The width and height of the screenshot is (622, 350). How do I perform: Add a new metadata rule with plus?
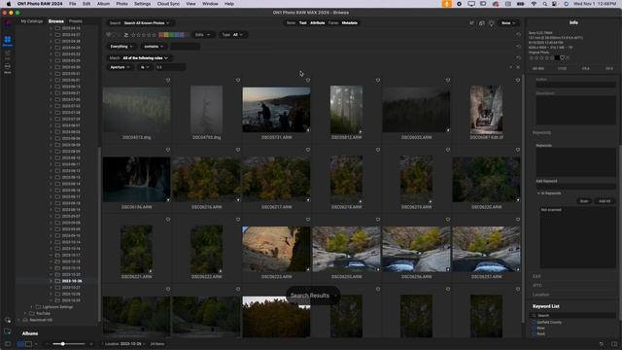click(x=511, y=67)
